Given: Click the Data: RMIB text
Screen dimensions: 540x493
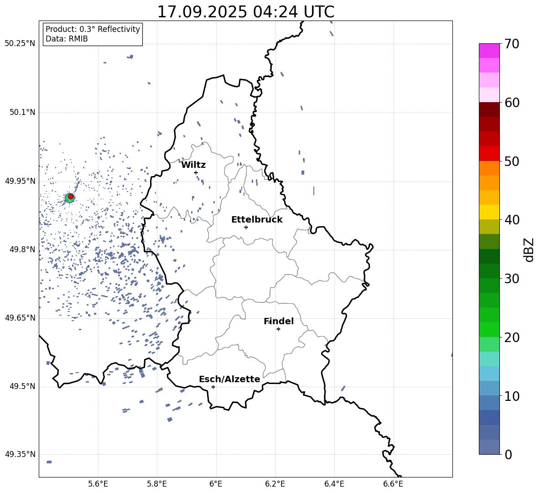Looking at the screenshot, I should [67, 39].
